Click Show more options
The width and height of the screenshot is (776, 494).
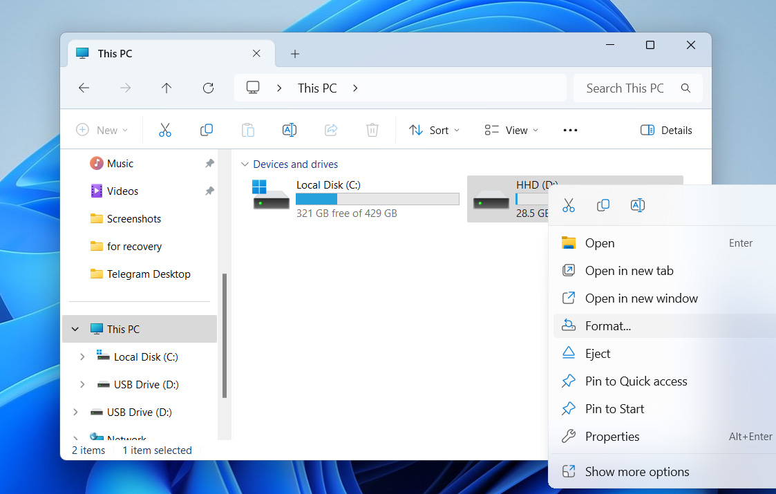(665, 471)
